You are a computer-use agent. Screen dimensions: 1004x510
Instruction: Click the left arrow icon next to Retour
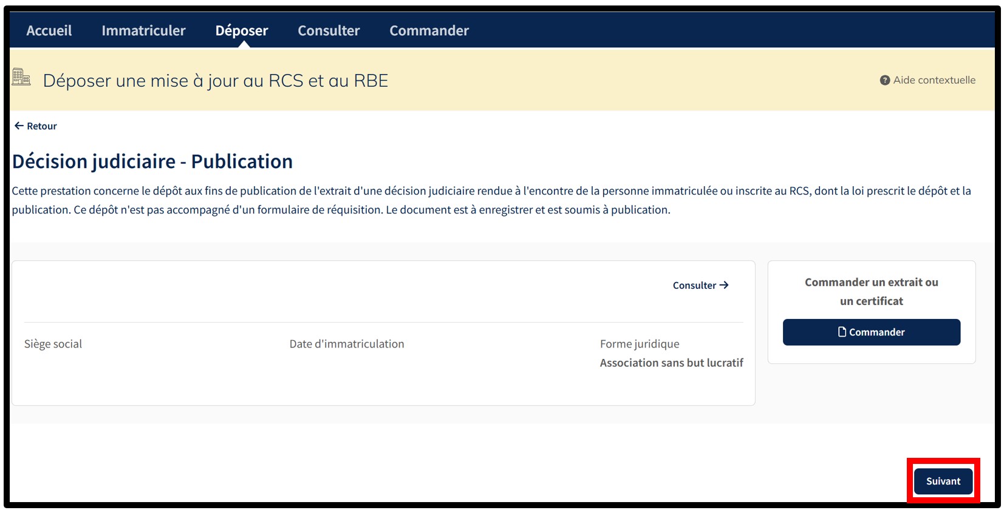coord(19,126)
